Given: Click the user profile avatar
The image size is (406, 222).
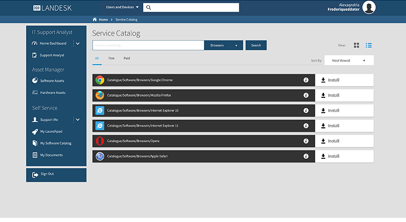Looking at the screenshot, I should (x=369, y=7).
